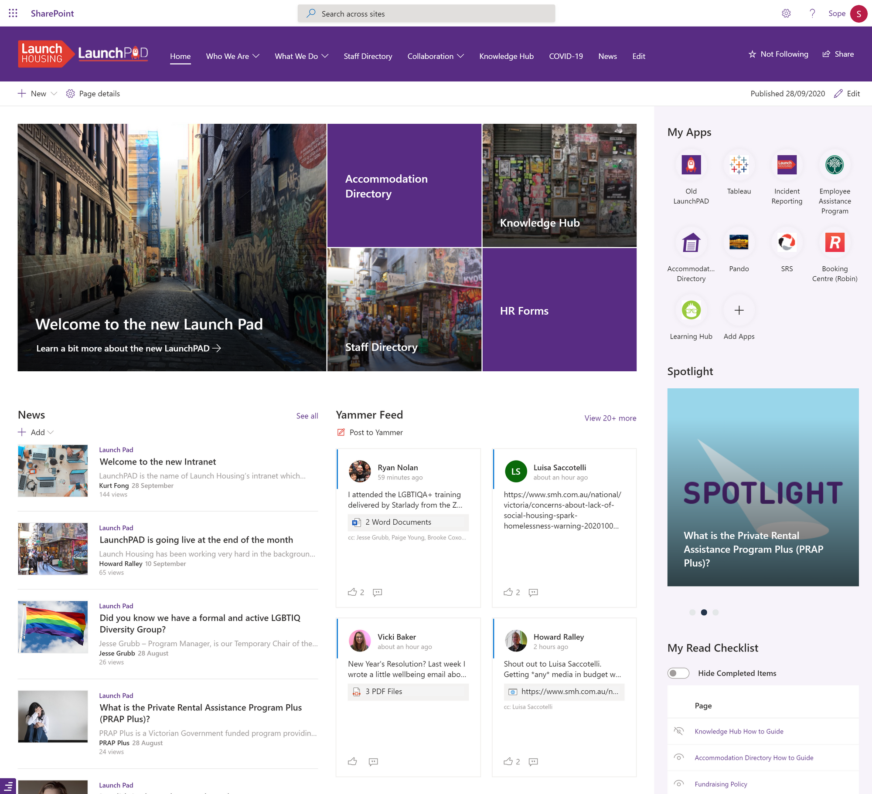Toggle read status for Fundraising Policy
Image resolution: width=872 pixels, height=794 pixels.
pyautogui.click(x=679, y=784)
